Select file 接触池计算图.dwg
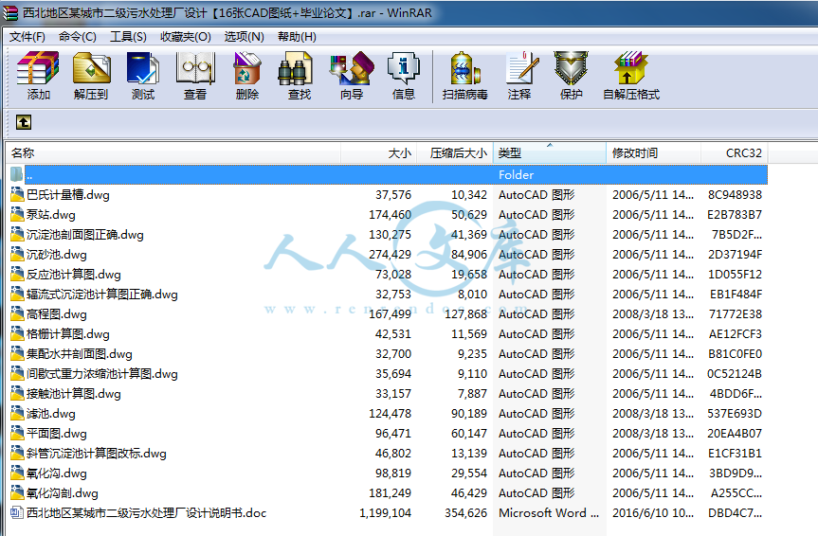 pyautogui.click(x=74, y=394)
